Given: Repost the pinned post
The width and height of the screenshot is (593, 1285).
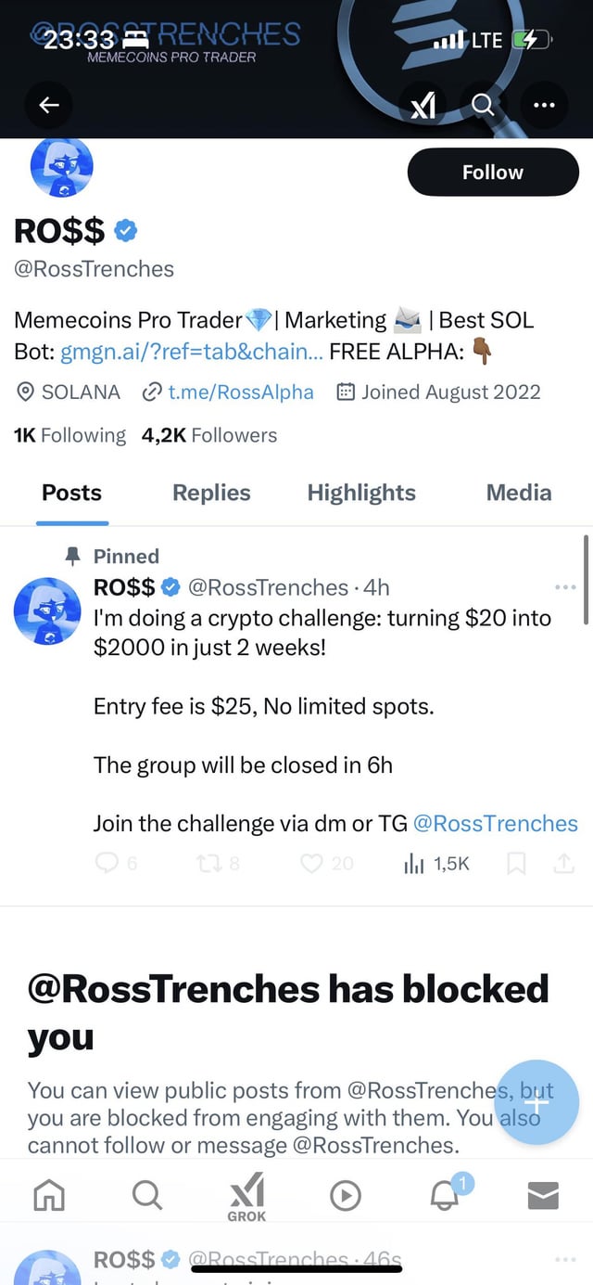Looking at the screenshot, I should pos(208,864).
